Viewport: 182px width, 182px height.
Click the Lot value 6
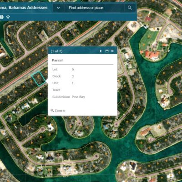73,69
